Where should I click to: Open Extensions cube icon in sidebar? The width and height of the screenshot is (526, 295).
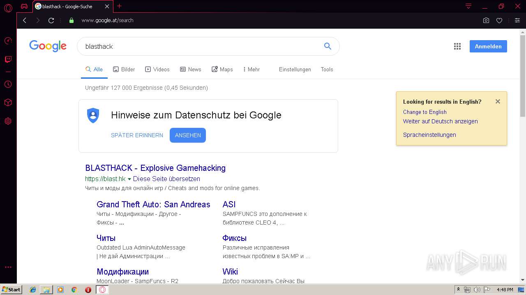pyautogui.click(x=8, y=102)
